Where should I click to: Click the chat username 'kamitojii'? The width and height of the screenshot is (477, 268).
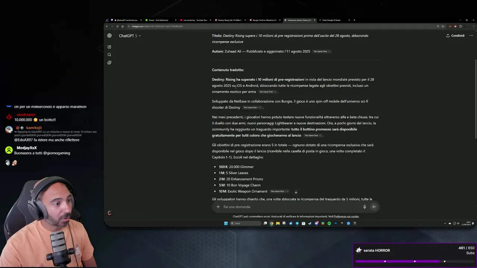[x=34, y=128]
